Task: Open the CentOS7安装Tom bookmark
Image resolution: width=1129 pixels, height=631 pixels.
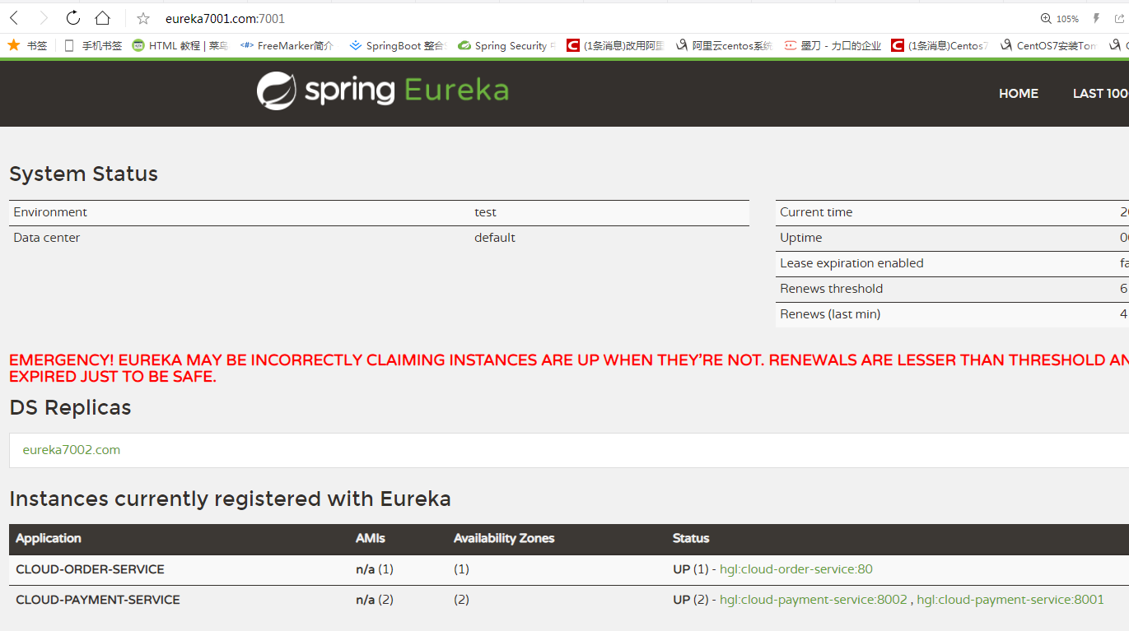Action: coord(1048,45)
